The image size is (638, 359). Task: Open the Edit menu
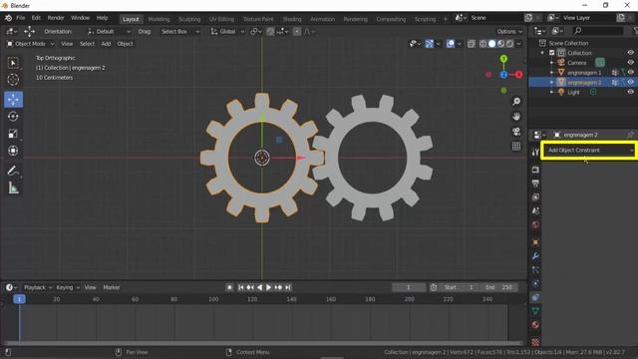[x=36, y=18]
